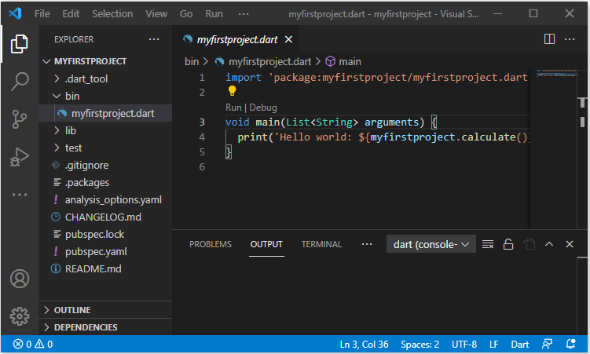This screenshot has height=354, width=590.
Task: Open log output file icon
Action: pyautogui.click(x=529, y=244)
